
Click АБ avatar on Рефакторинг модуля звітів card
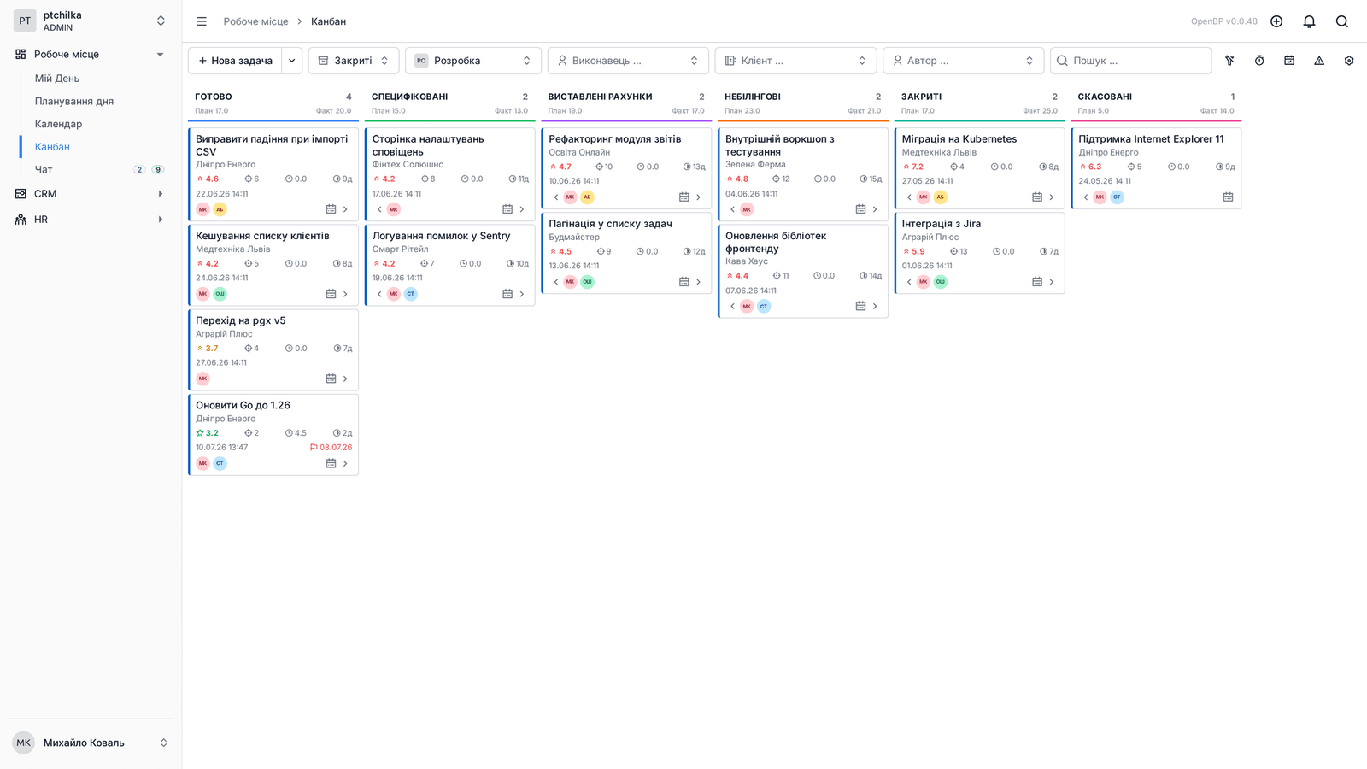point(587,197)
